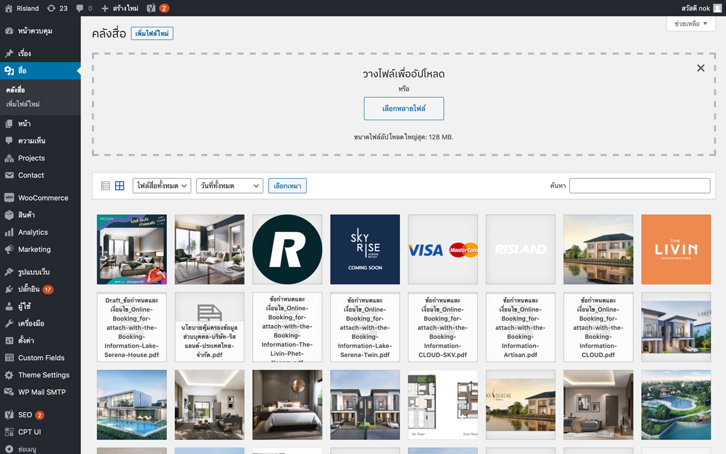Select the Sky Rise Coming Soon thumbnail
This screenshot has width=726, height=454.
[x=365, y=249]
